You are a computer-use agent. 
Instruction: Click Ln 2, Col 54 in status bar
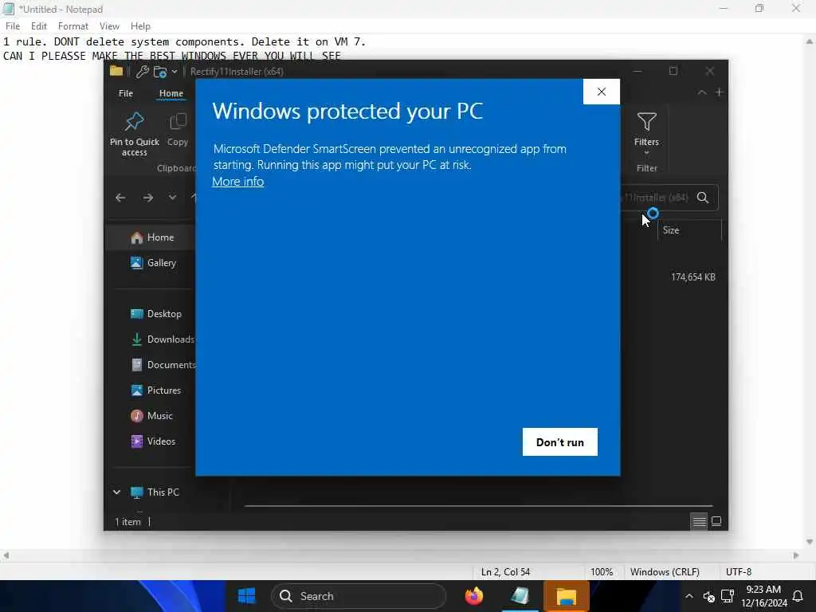coord(505,572)
